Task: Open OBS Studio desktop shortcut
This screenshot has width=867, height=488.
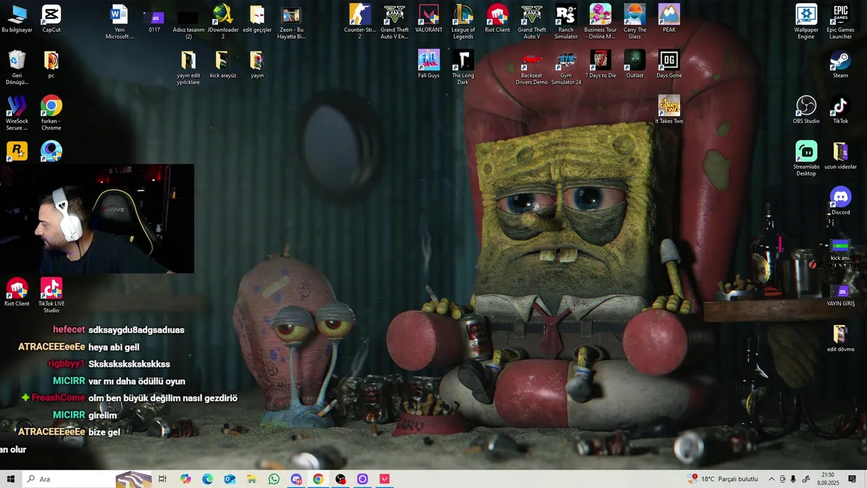Action: 806,110
